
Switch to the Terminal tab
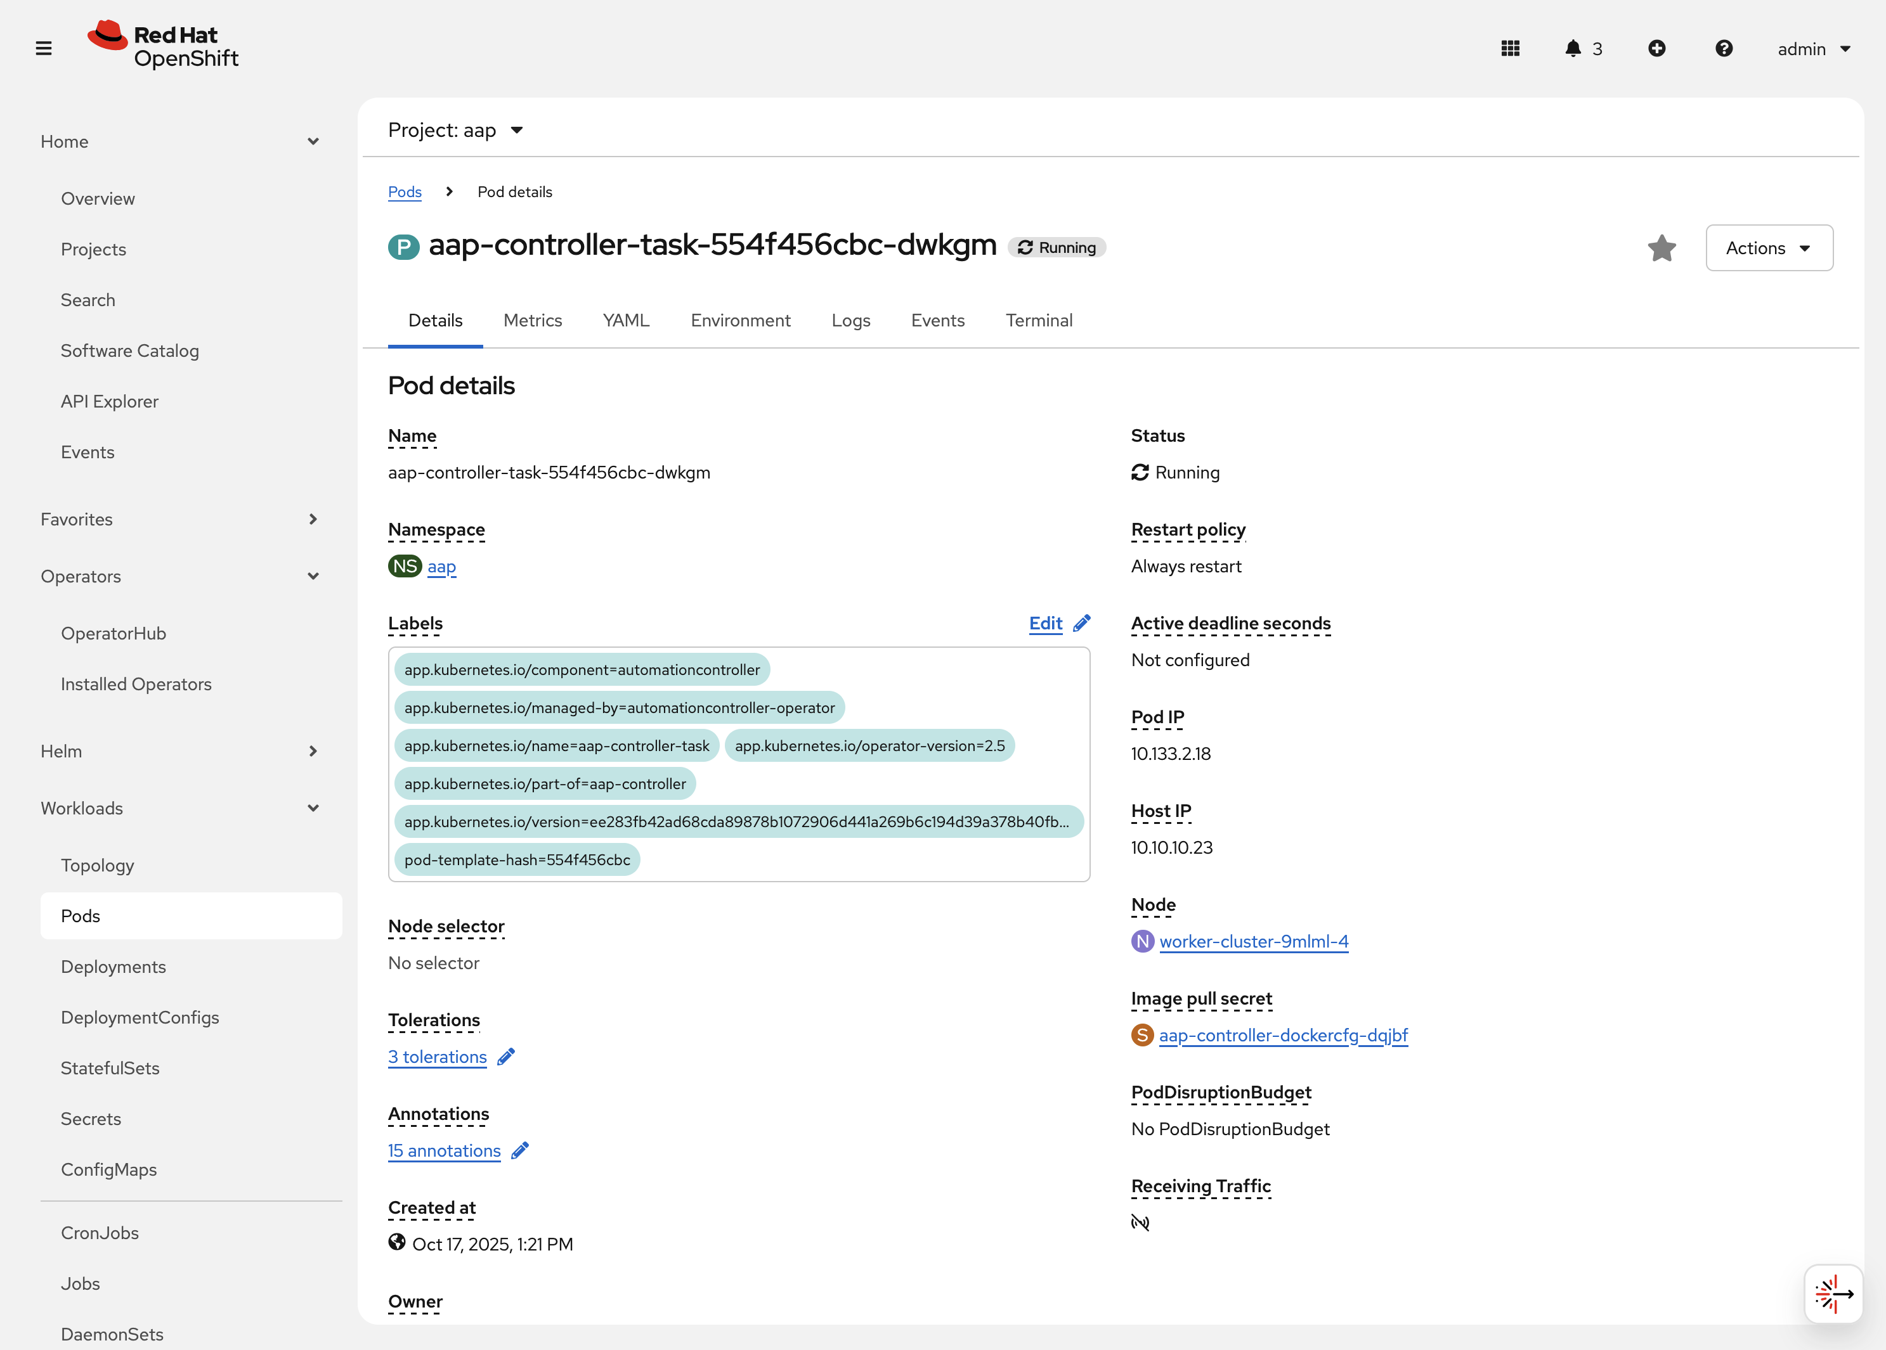pos(1039,320)
